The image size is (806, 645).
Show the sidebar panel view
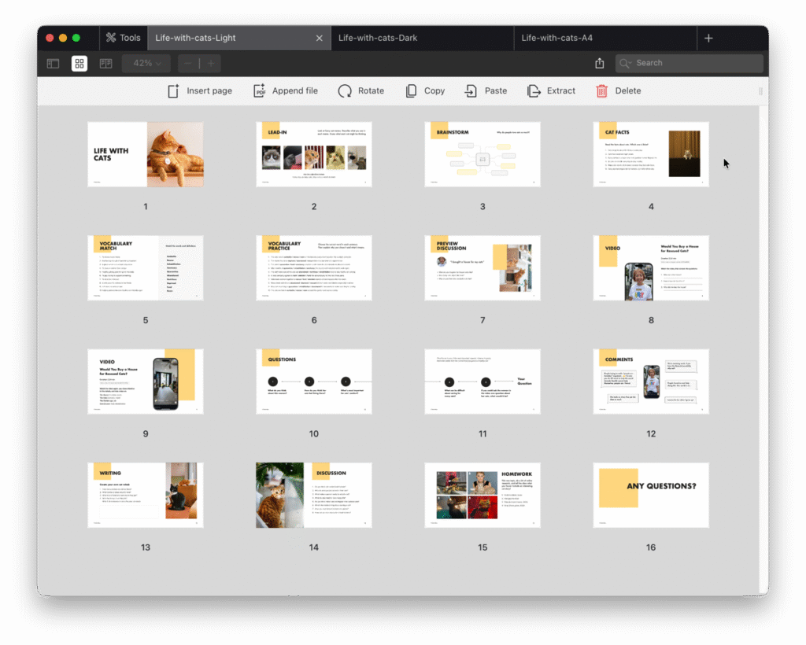click(53, 64)
